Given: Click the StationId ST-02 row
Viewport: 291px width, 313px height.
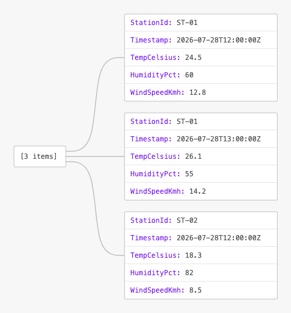Looking at the screenshot, I should click(201, 220).
